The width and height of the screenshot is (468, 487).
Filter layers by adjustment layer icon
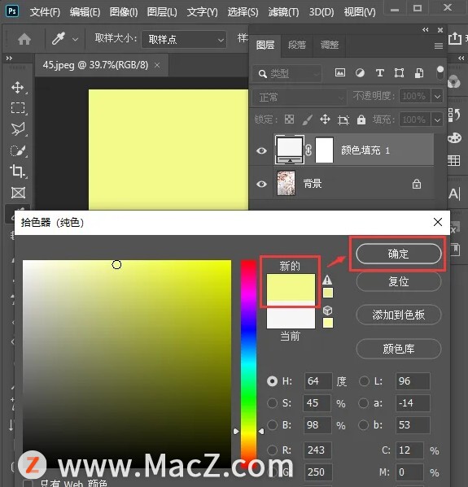[360, 73]
